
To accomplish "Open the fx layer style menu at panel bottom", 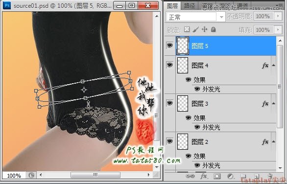I will click(204, 176).
